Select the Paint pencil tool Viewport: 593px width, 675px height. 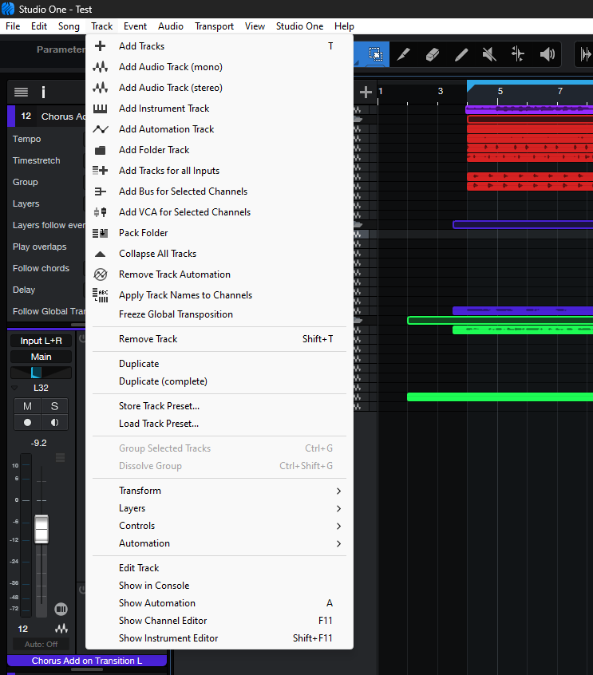461,54
